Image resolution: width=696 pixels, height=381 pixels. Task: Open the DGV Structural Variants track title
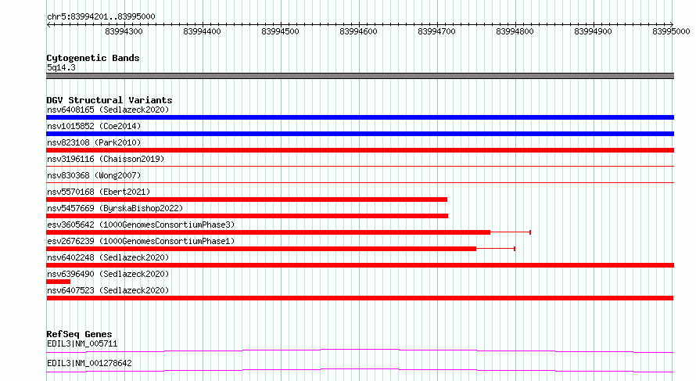point(109,100)
